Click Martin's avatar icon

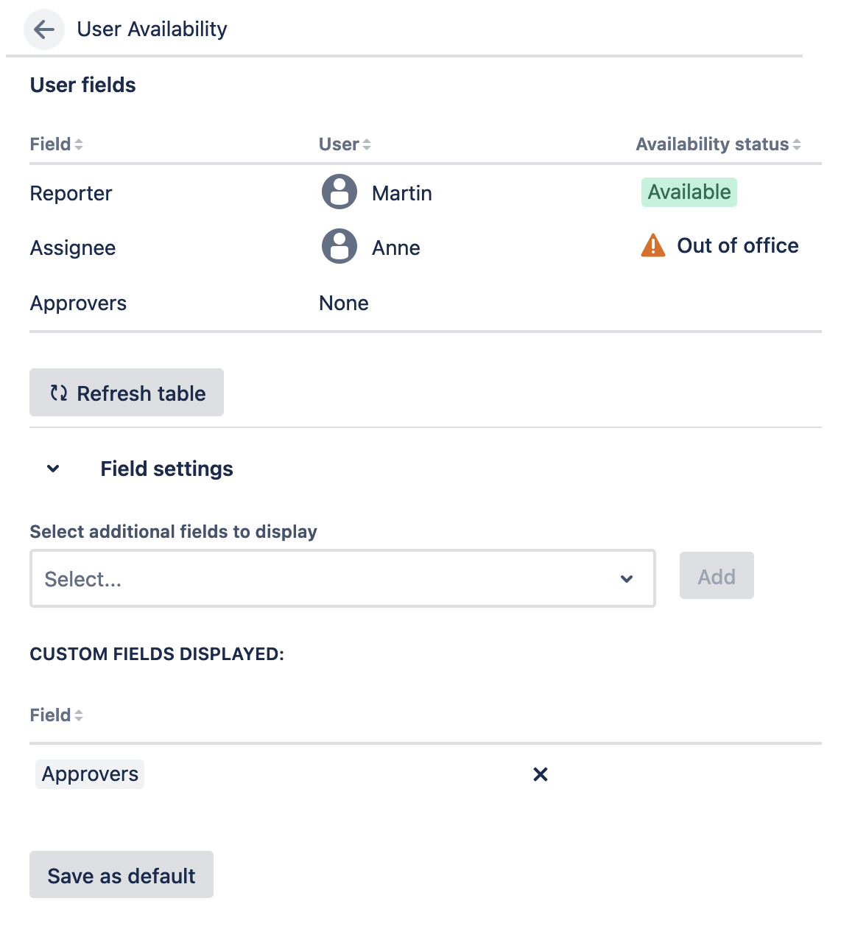click(x=339, y=193)
